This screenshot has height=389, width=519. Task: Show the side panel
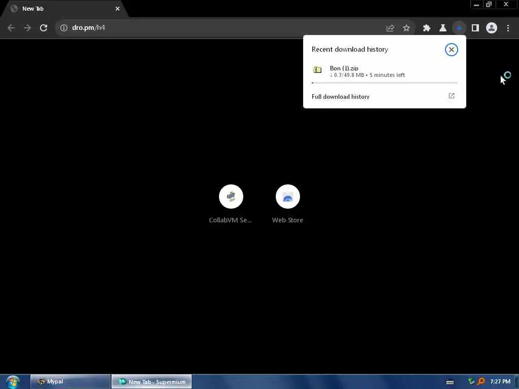click(475, 28)
